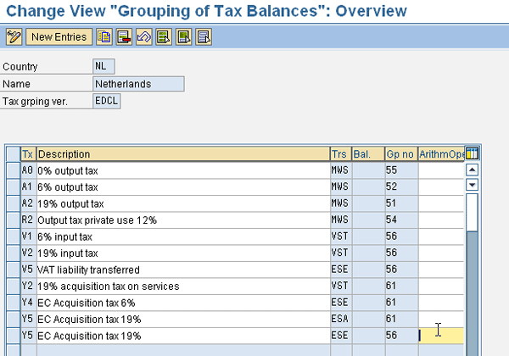Click the New Entries button

59,37
